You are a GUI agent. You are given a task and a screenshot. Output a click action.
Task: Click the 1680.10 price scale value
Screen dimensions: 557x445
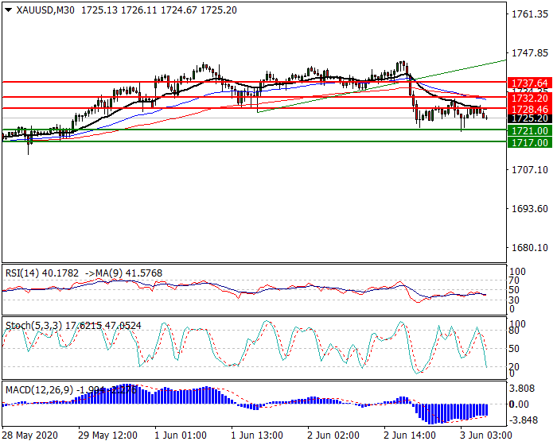tap(529, 247)
